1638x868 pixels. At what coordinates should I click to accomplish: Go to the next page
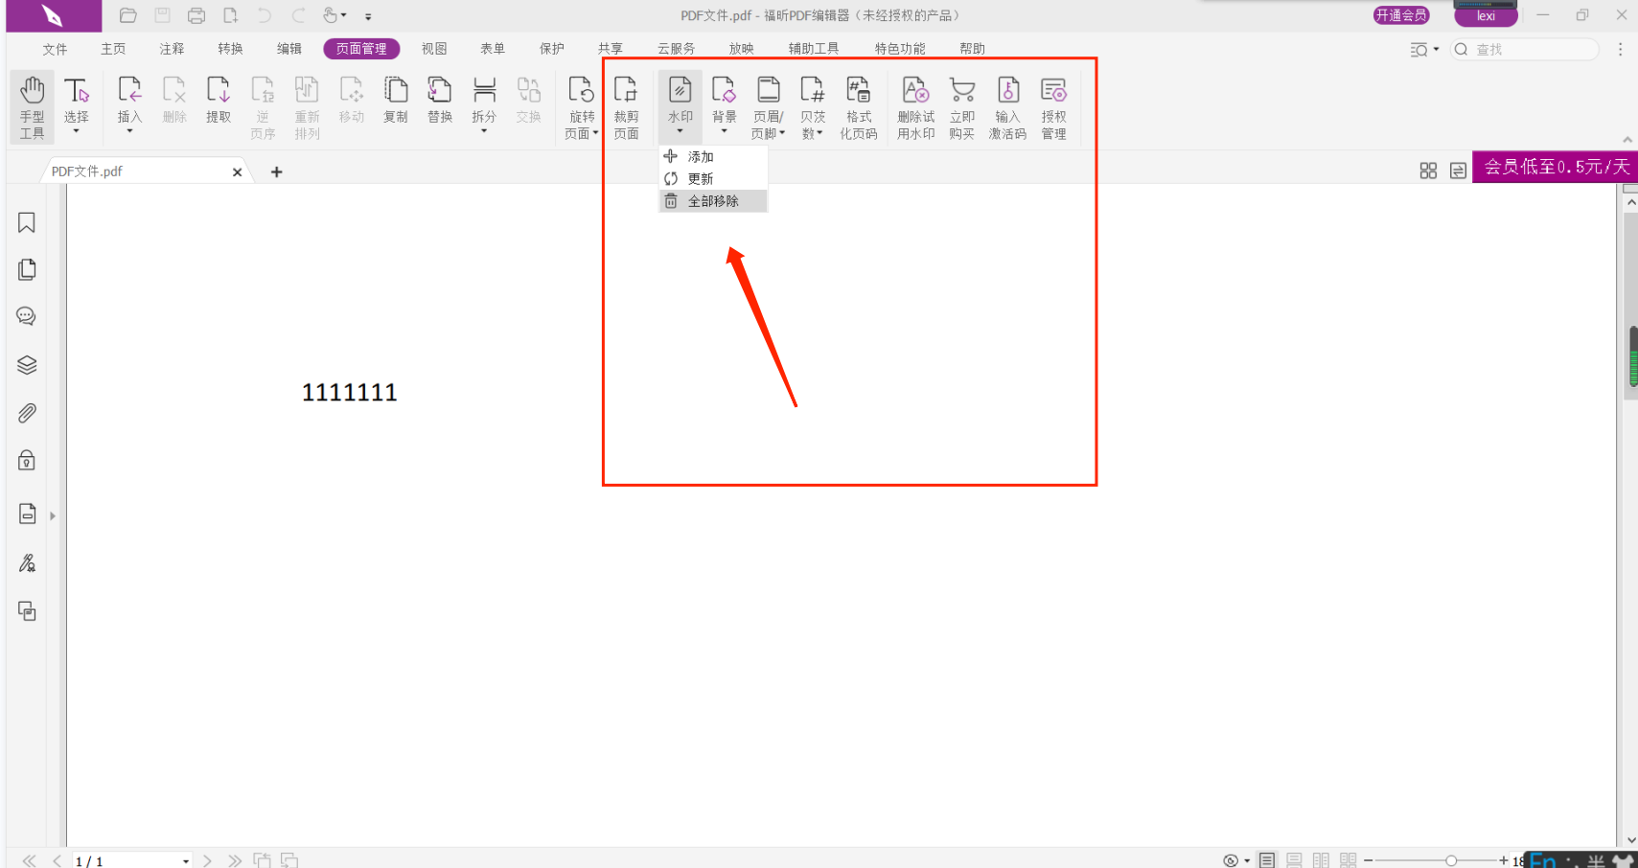[207, 860]
